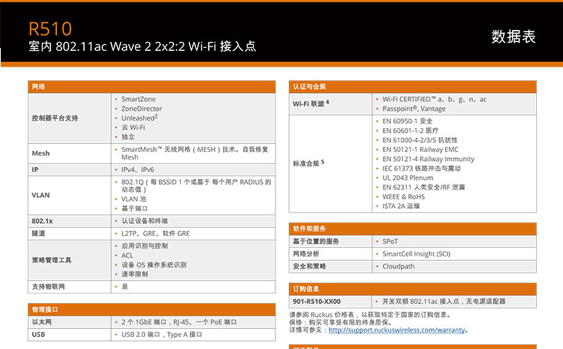563x349 pixels.
Task: Select the '设备 OS 操作系统识别' entry
Action: tap(154, 265)
